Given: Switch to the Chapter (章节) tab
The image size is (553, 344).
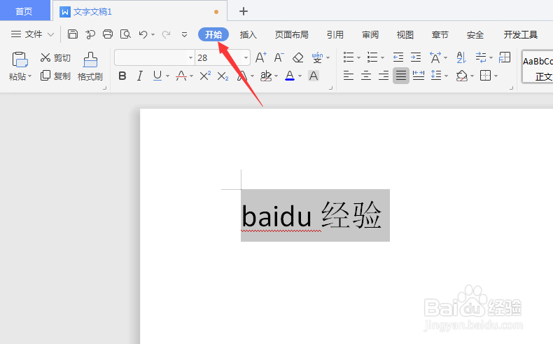Looking at the screenshot, I should point(440,34).
